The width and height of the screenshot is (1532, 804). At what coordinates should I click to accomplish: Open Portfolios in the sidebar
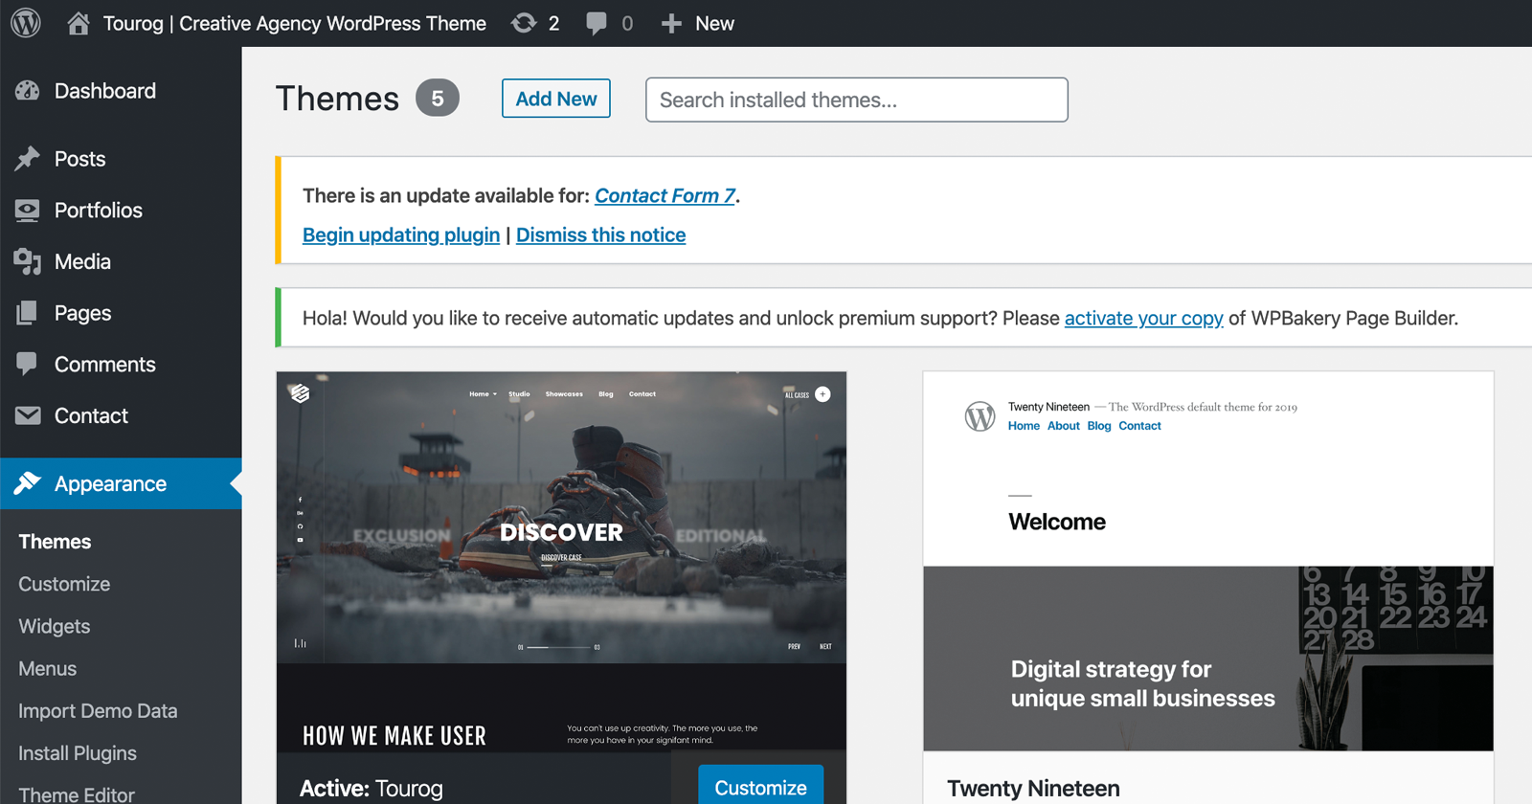coord(98,211)
